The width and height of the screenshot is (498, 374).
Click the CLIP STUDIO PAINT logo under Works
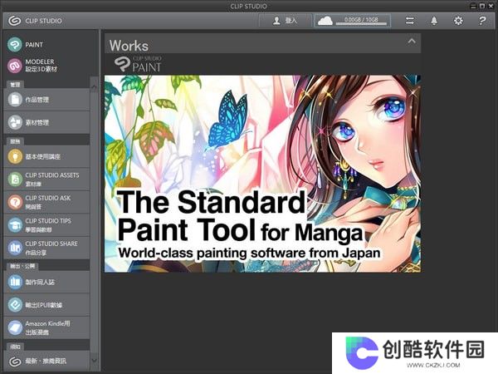138,64
